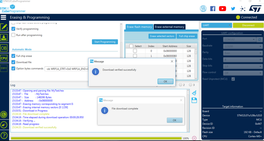Save the log with floppy icon
This screenshot has width=264, height=141.
194,100
